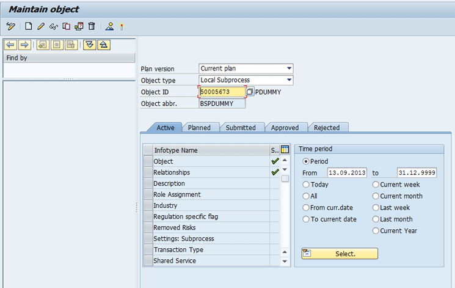Click the Activate wand icon in toolbar
This screenshot has height=288, width=455.
(122, 26)
